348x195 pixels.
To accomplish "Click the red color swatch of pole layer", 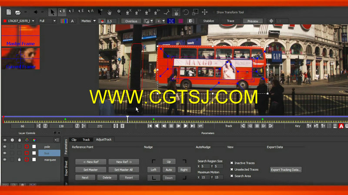I will 27,146.
